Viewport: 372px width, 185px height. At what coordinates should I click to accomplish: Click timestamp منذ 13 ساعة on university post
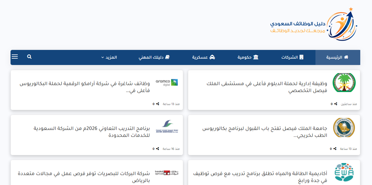[x=349, y=149]
